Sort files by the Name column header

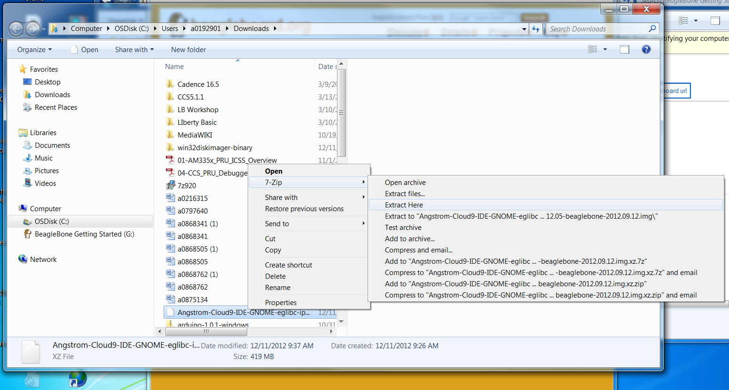[x=174, y=67]
